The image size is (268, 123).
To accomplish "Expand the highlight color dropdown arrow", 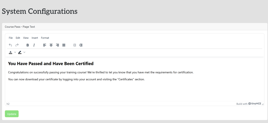I will click(24, 52).
